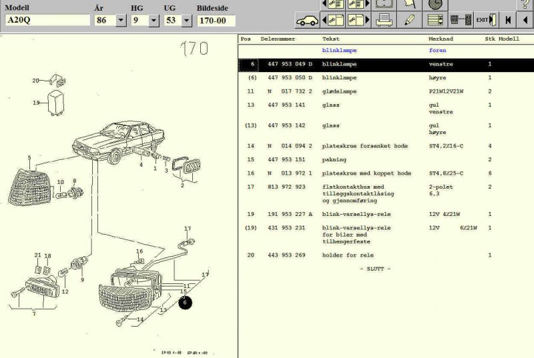Viewport: 534px width, 358px height.
Task: Go to previous illustration page in bottom toolbar row
Action: [x=333, y=20]
